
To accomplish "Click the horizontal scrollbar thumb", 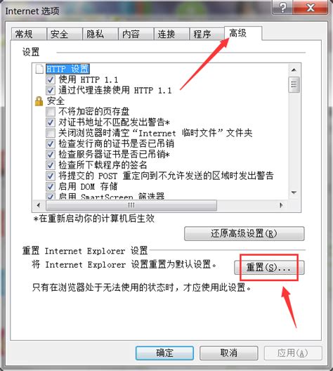I will pyautogui.click(x=131, y=205).
